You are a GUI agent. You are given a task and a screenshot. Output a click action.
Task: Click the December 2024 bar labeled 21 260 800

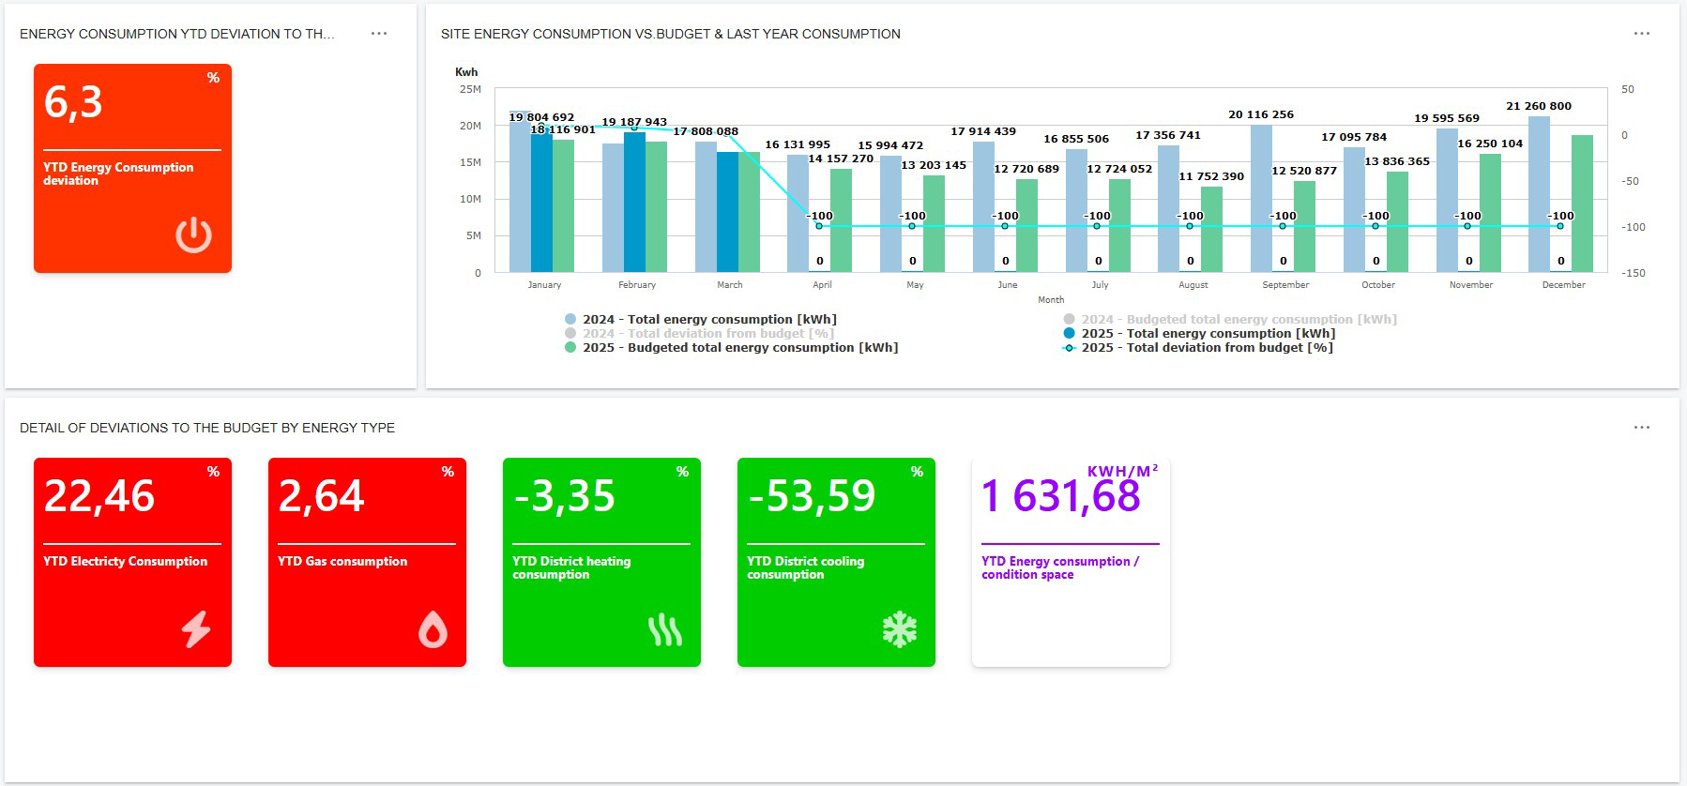(1539, 194)
